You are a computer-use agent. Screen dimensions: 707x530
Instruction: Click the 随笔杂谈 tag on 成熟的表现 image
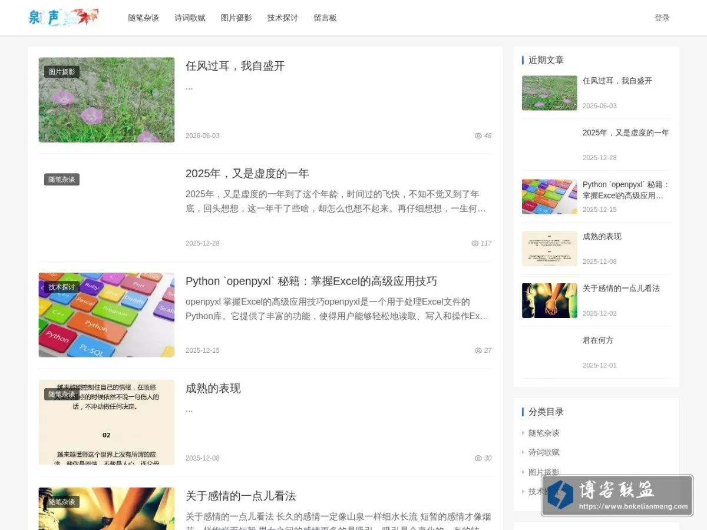coord(62,394)
